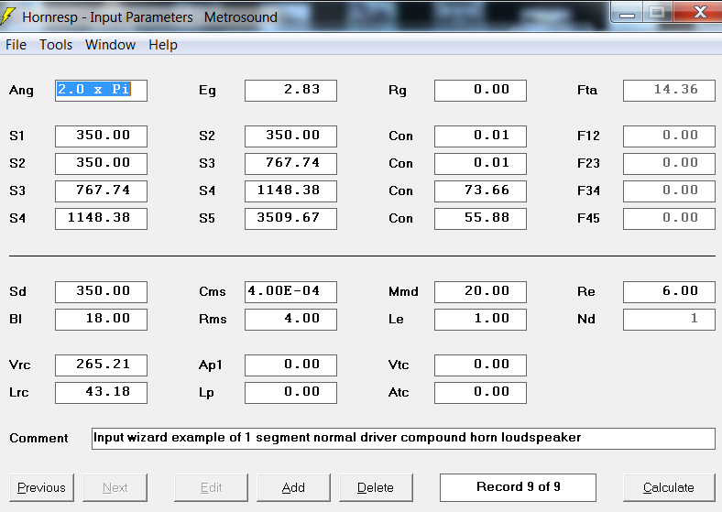
Task: Open the Help menu
Action: point(162,45)
